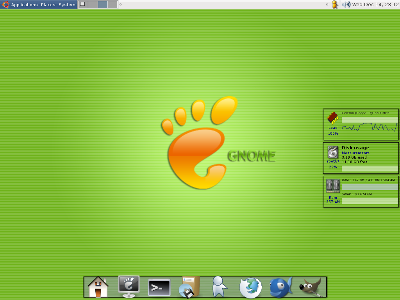The height and width of the screenshot is (300, 400).
Task: Click the CPU load bar
Action: coord(370,120)
